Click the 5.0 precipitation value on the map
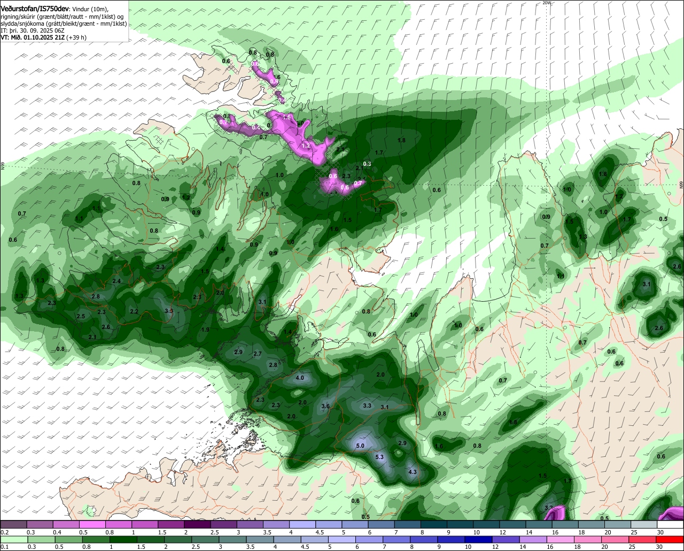The image size is (684, 551). pos(360,446)
